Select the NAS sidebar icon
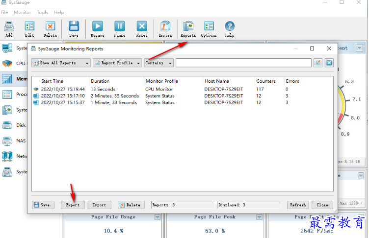The width and height of the screenshot is (369, 238). point(7,141)
